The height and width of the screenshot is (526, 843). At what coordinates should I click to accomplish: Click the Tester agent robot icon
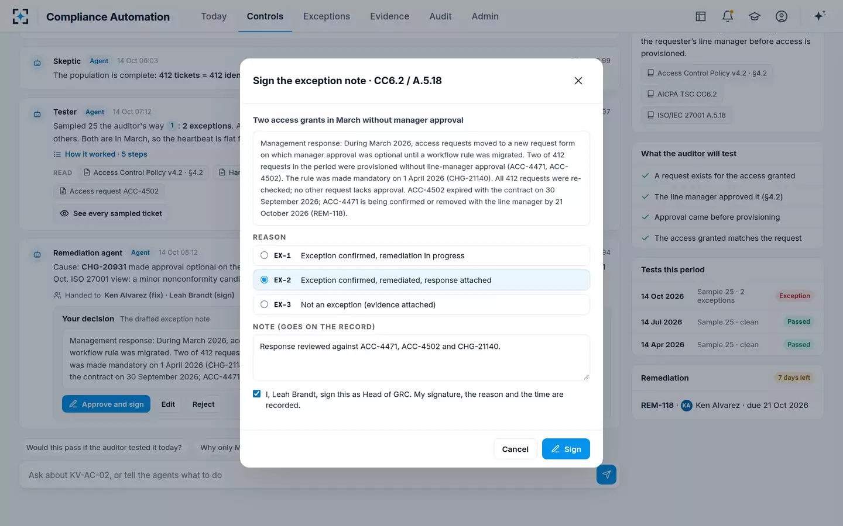37,114
